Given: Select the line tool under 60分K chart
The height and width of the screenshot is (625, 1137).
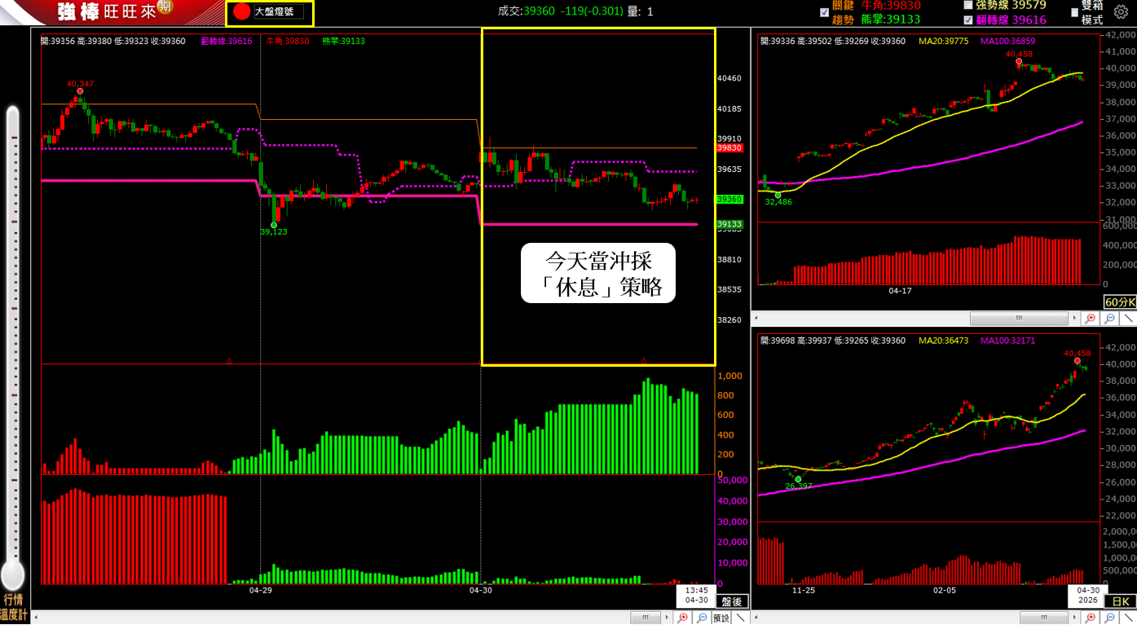Looking at the screenshot, I should pyautogui.click(x=1128, y=318).
